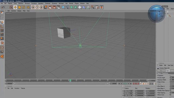Activate the Scale tool
This screenshot has width=174, height=98.
[19, 7]
